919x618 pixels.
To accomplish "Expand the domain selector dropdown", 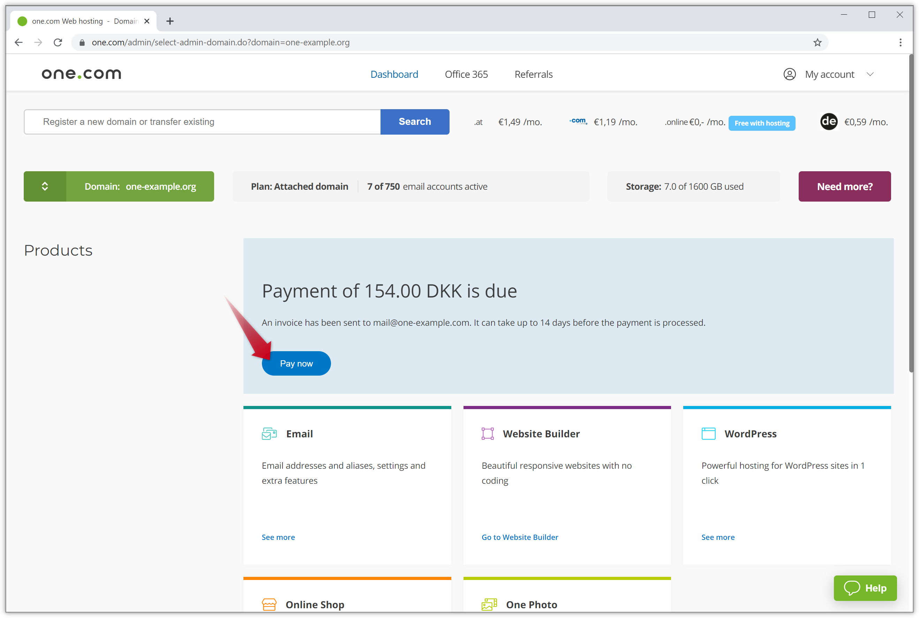I will 45,186.
